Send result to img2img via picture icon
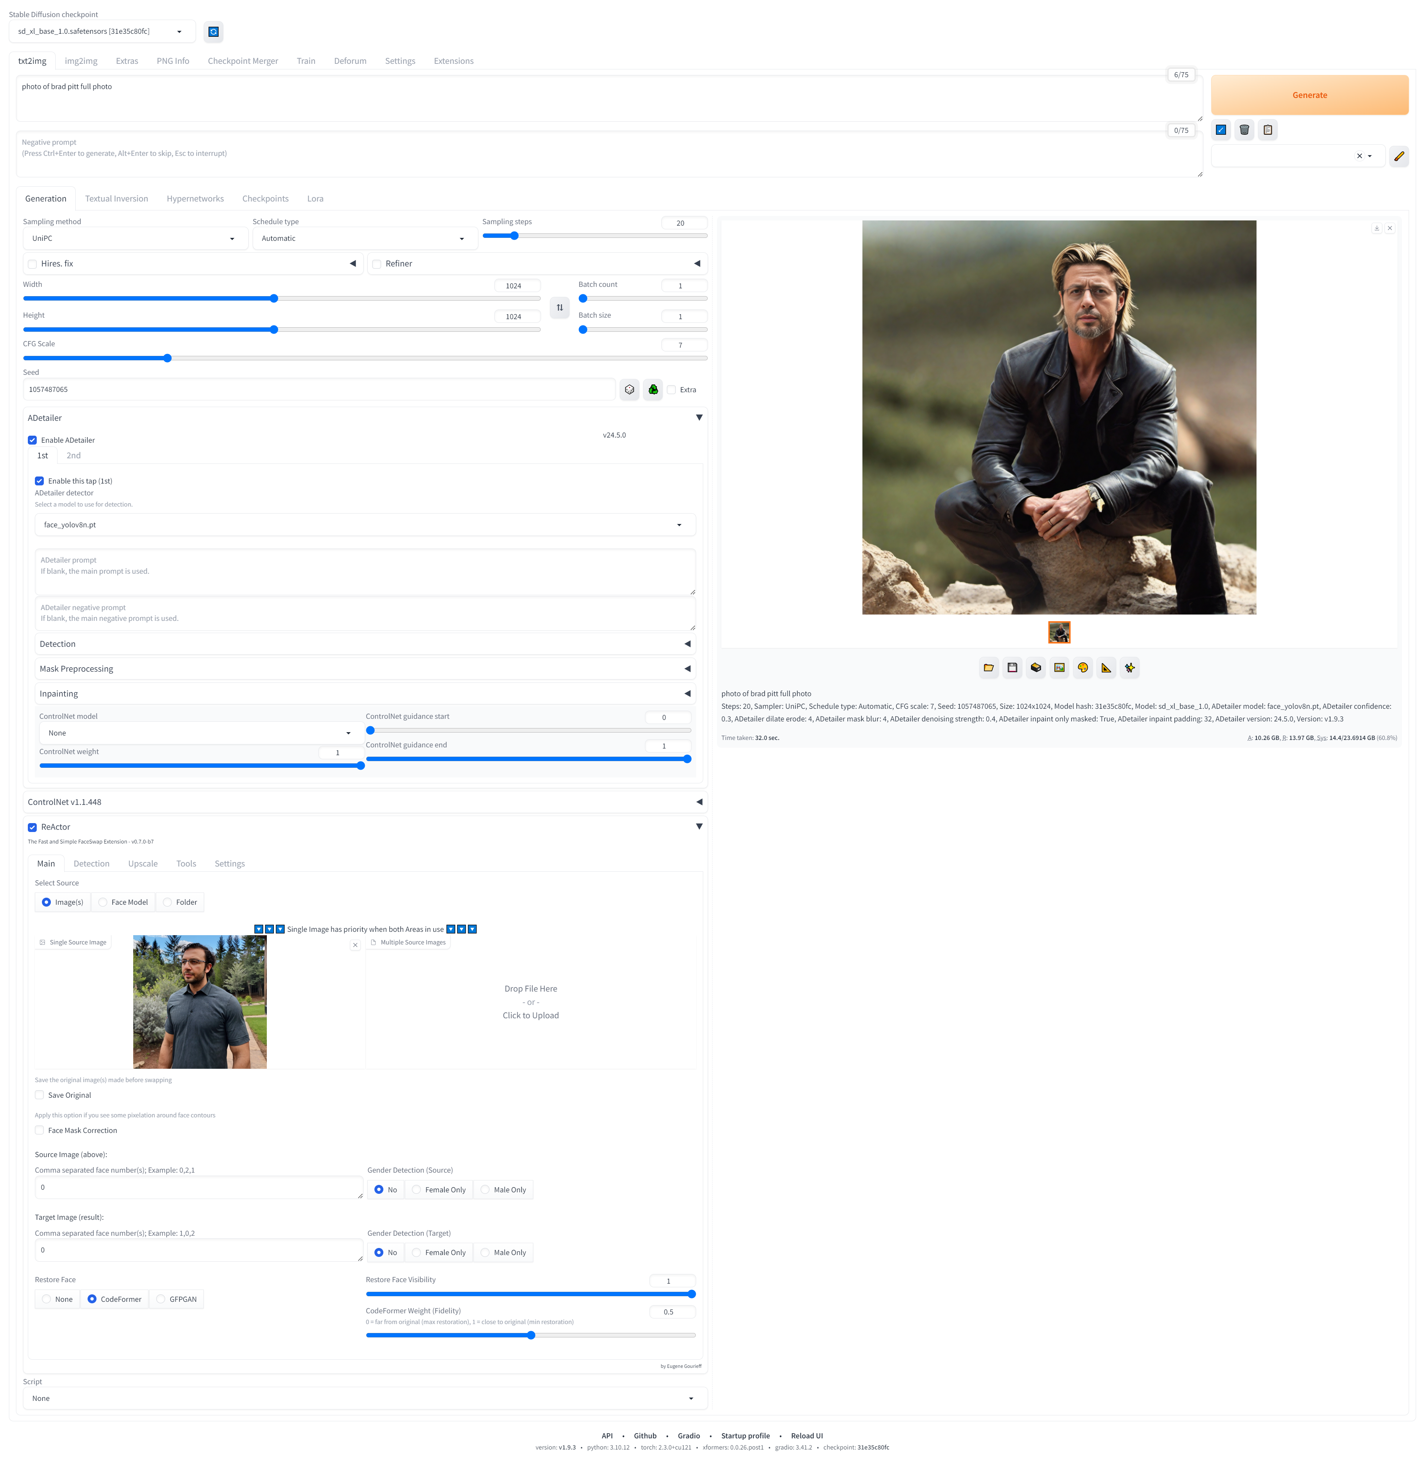This screenshot has height=1461, width=1425. pyautogui.click(x=1059, y=668)
